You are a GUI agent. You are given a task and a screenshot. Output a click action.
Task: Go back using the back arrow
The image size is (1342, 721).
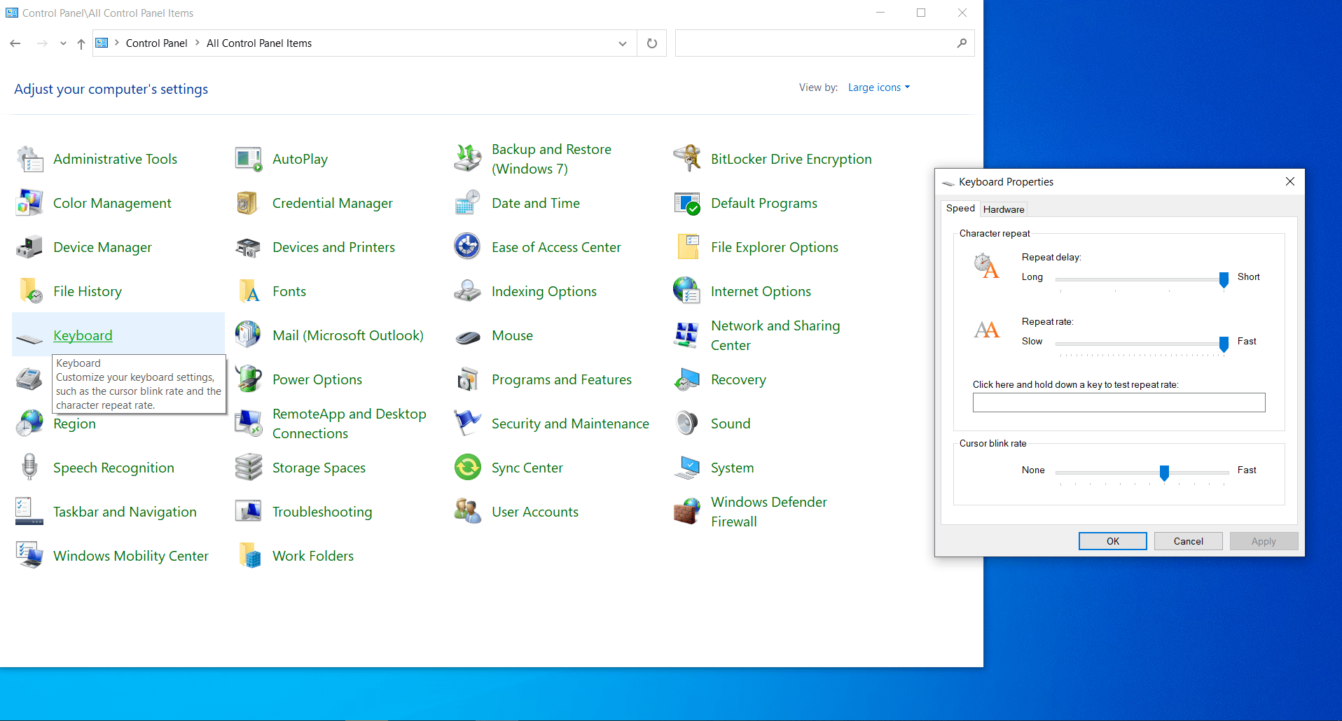click(x=15, y=43)
